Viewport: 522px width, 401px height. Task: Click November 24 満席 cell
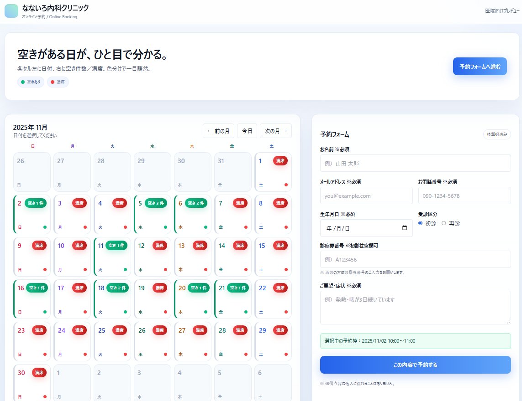point(72,341)
